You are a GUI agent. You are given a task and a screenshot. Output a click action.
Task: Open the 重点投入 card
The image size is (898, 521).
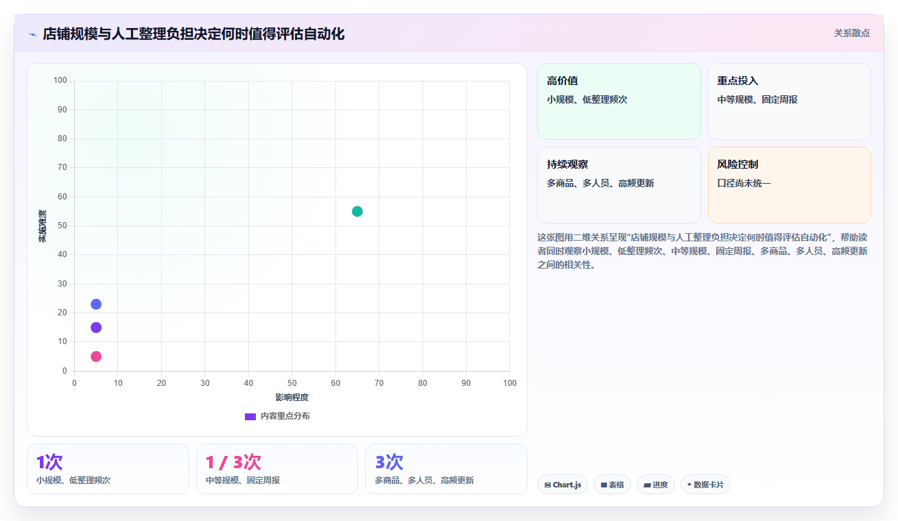[790, 101]
